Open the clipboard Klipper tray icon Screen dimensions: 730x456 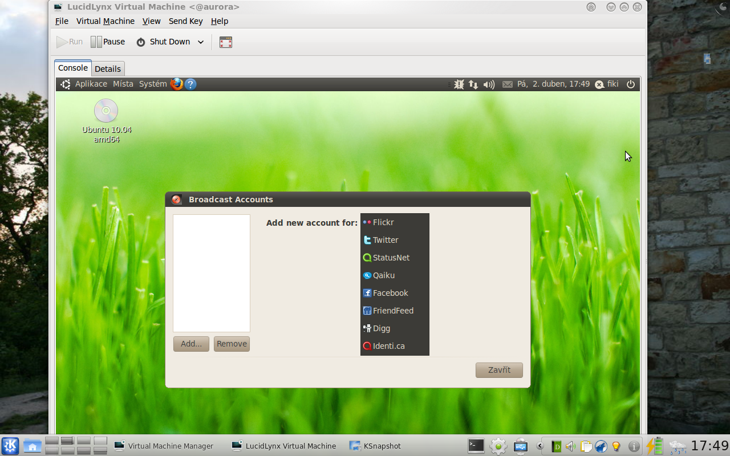click(586, 446)
